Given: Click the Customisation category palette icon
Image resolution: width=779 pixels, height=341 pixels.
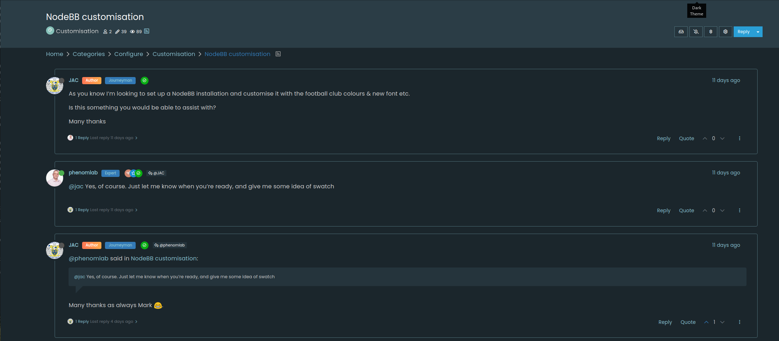Looking at the screenshot, I should point(50,31).
